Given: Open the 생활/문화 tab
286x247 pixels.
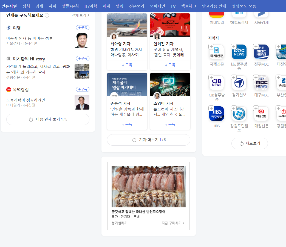Looking at the screenshot, I should point(70,6).
